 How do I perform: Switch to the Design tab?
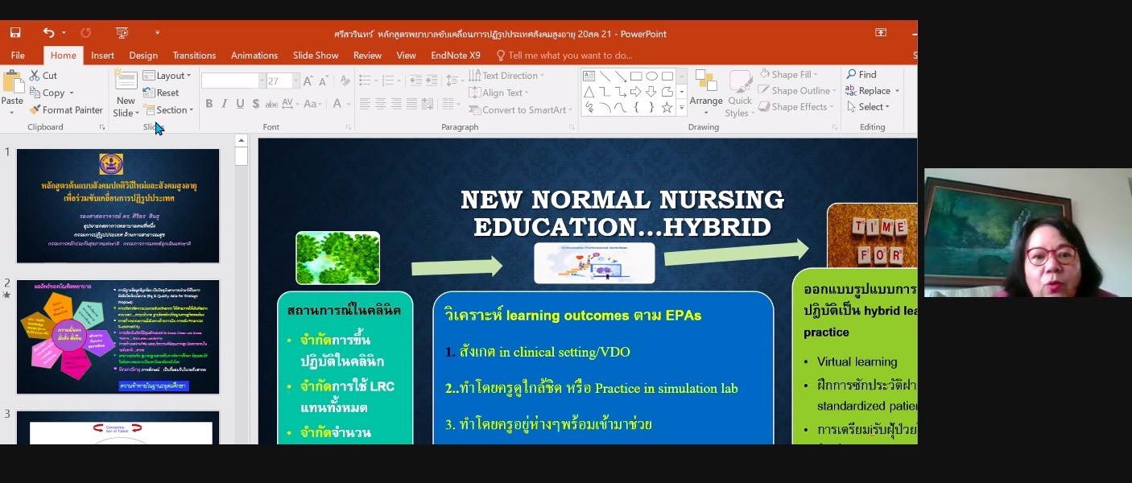(x=143, y=56)
